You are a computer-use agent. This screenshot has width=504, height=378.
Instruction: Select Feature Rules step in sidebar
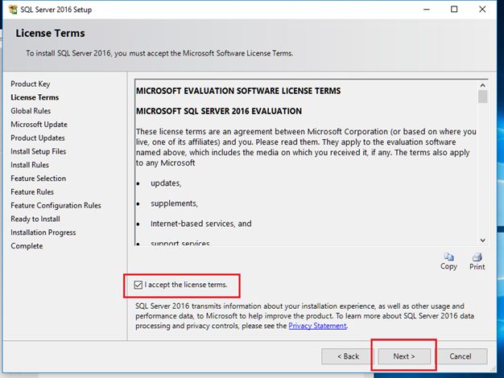(32, 191)
